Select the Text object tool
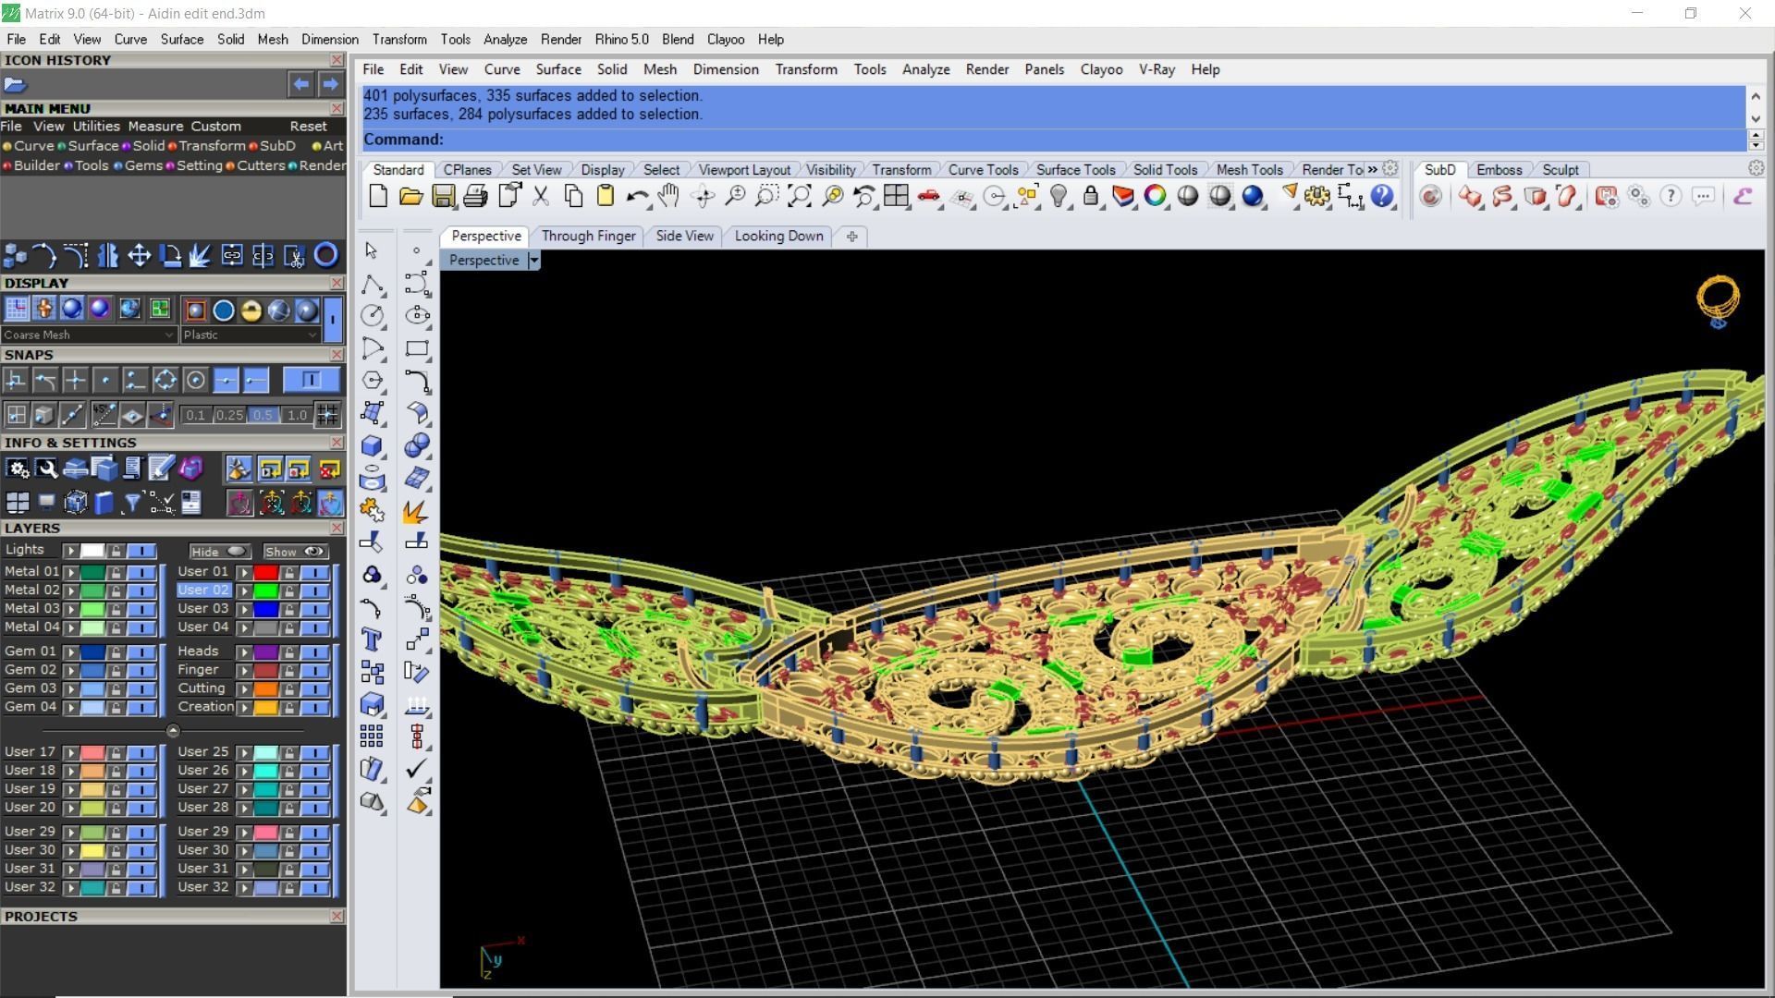 [x=372, y=639]
